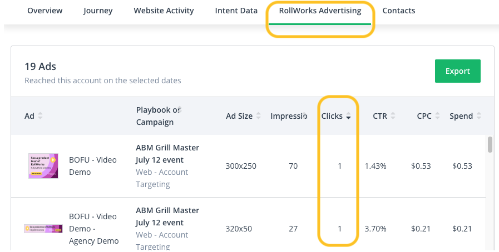Sort by Playbook or Campaign column arrows
The image size is (499, 252).
click(180, 109)
